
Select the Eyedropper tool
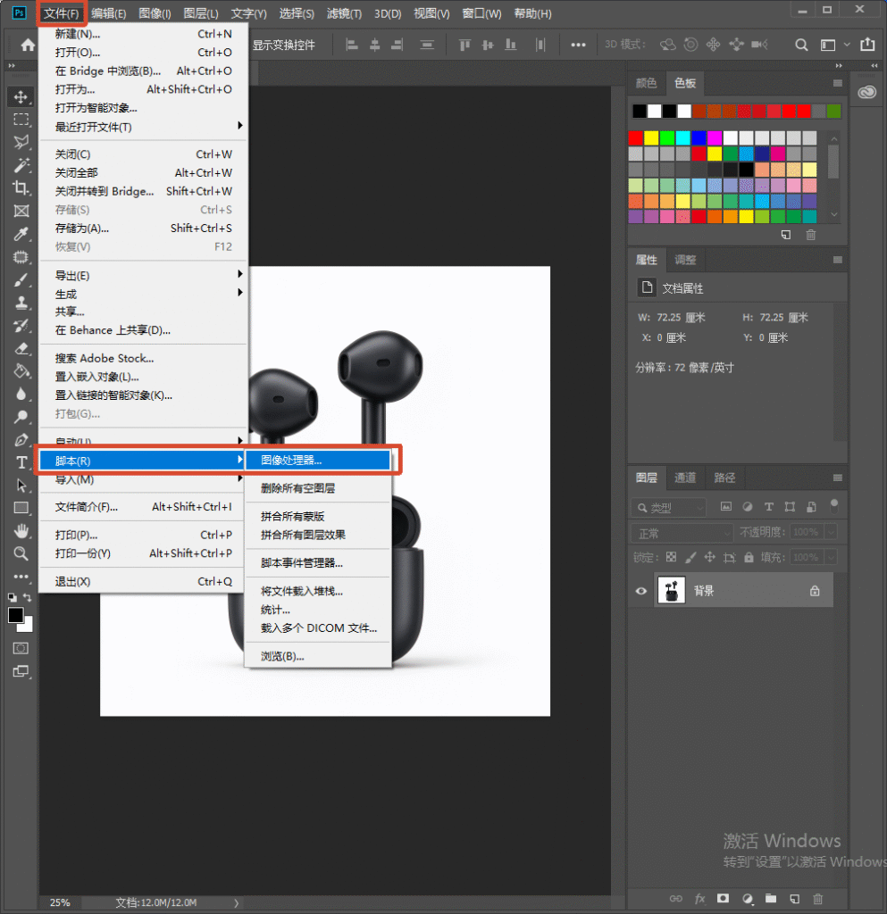[21, 235]
